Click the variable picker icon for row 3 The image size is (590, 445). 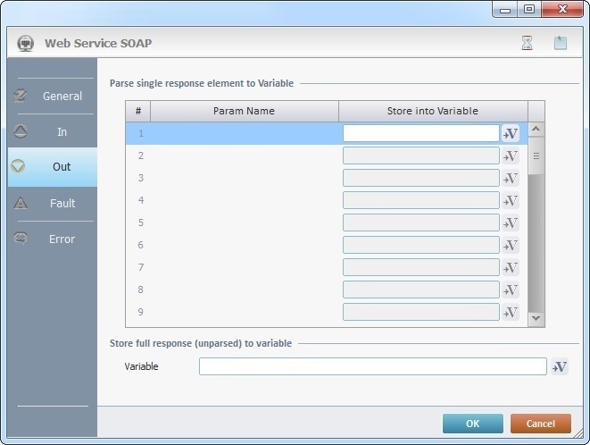pyautogui.click(x=511, y=179)
